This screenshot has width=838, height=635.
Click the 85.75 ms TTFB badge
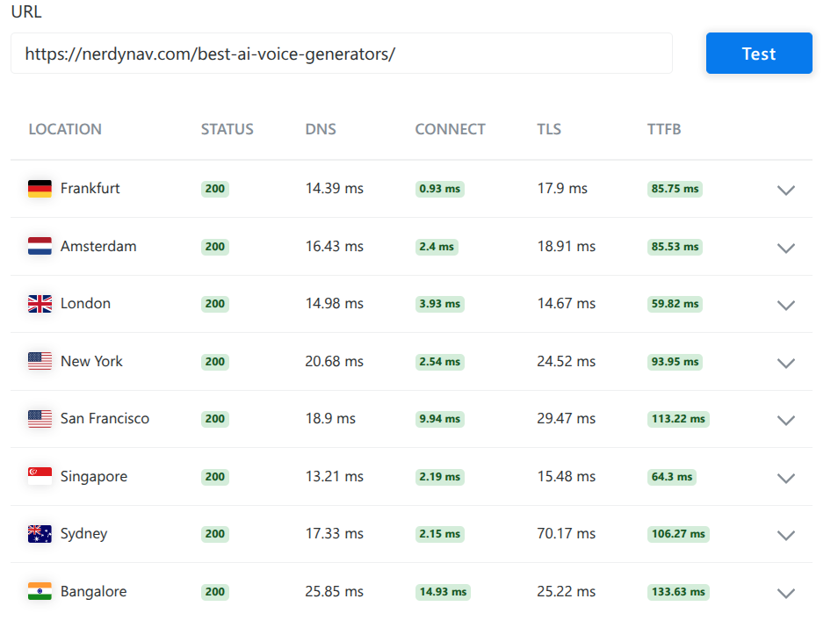click(x=675, y=189)
